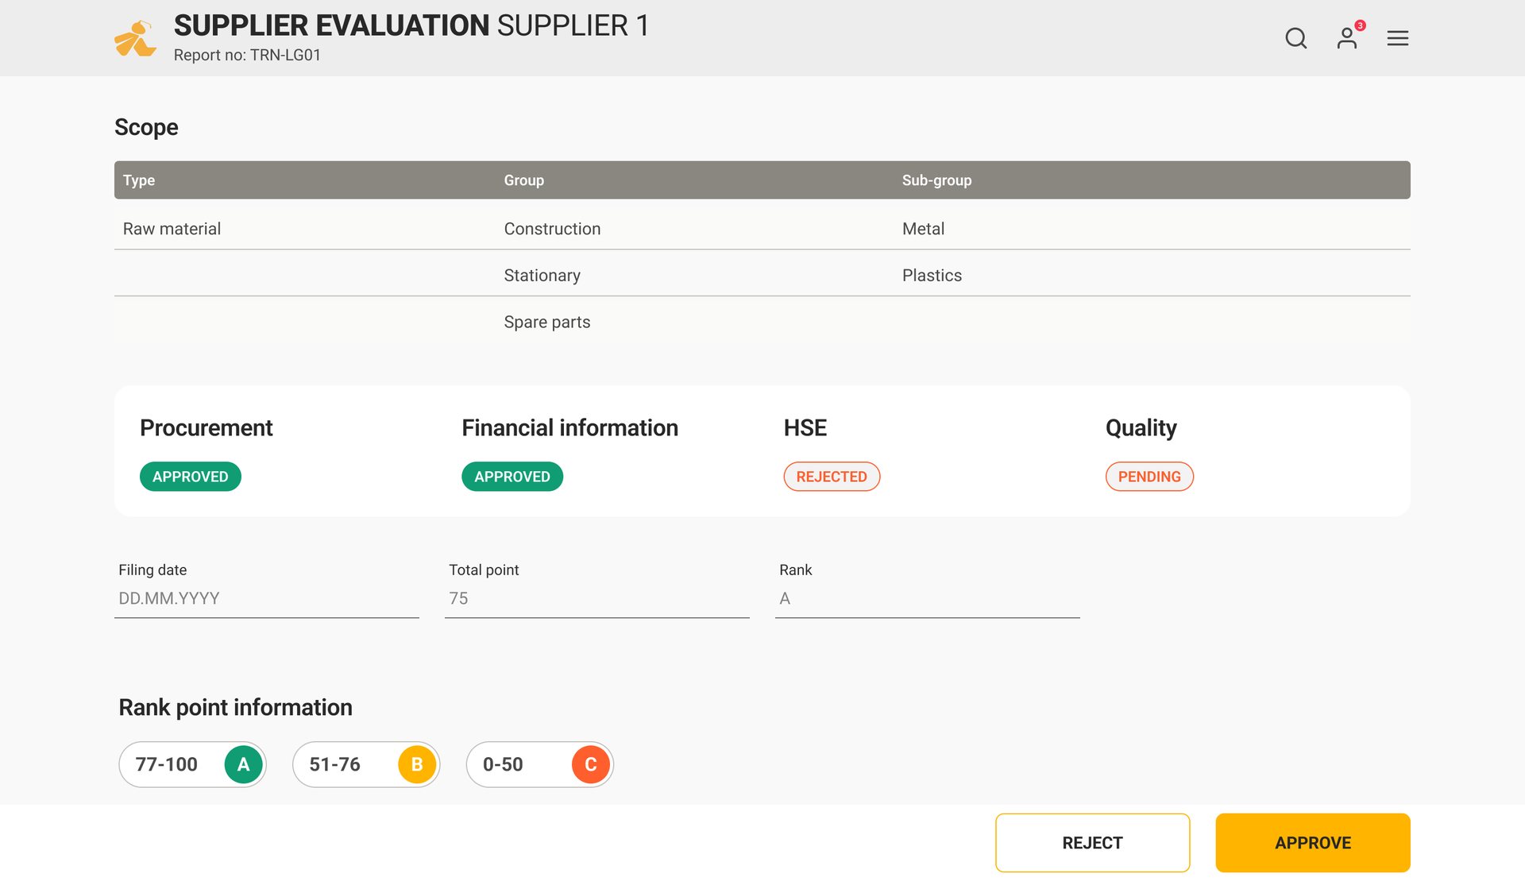Click the Scope section heading

(146, 127)
